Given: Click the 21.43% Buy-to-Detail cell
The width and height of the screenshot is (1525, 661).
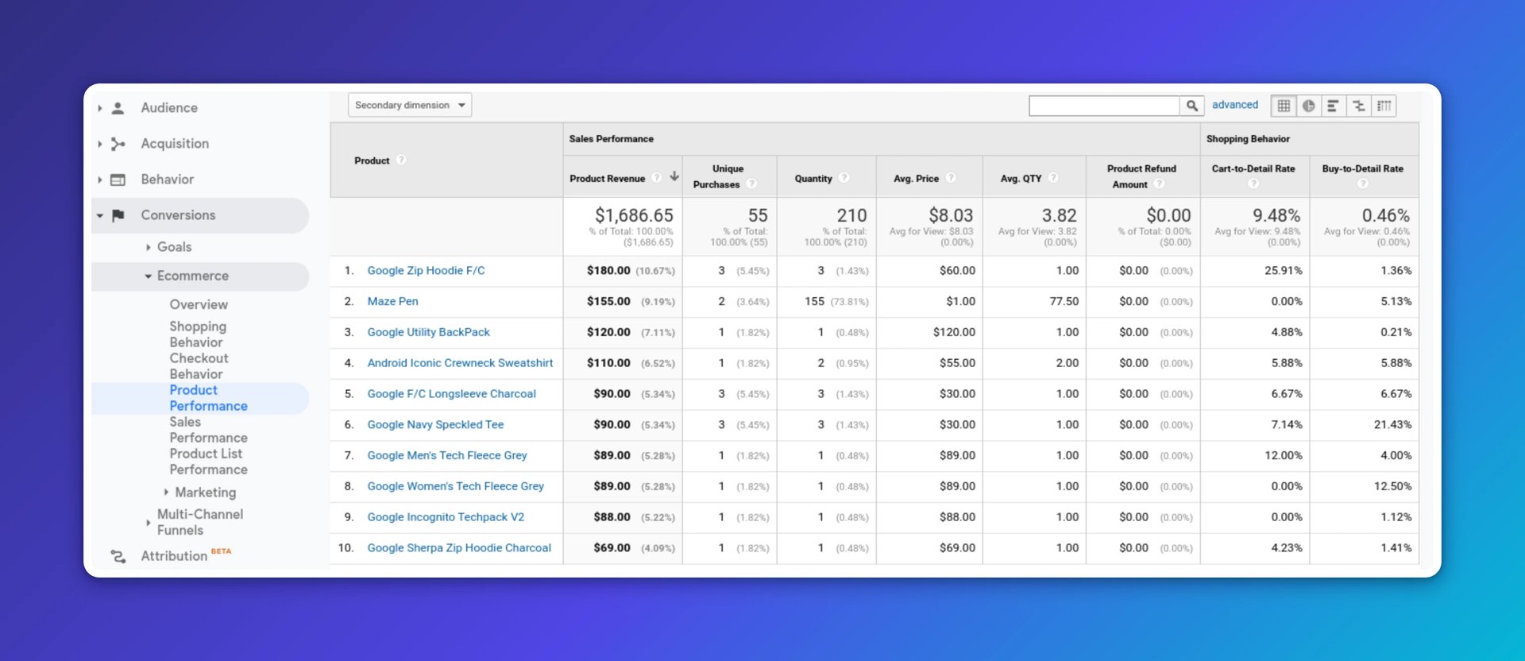Looking at the screenshot, I should pyautogui.click(x=1392, y=425).
